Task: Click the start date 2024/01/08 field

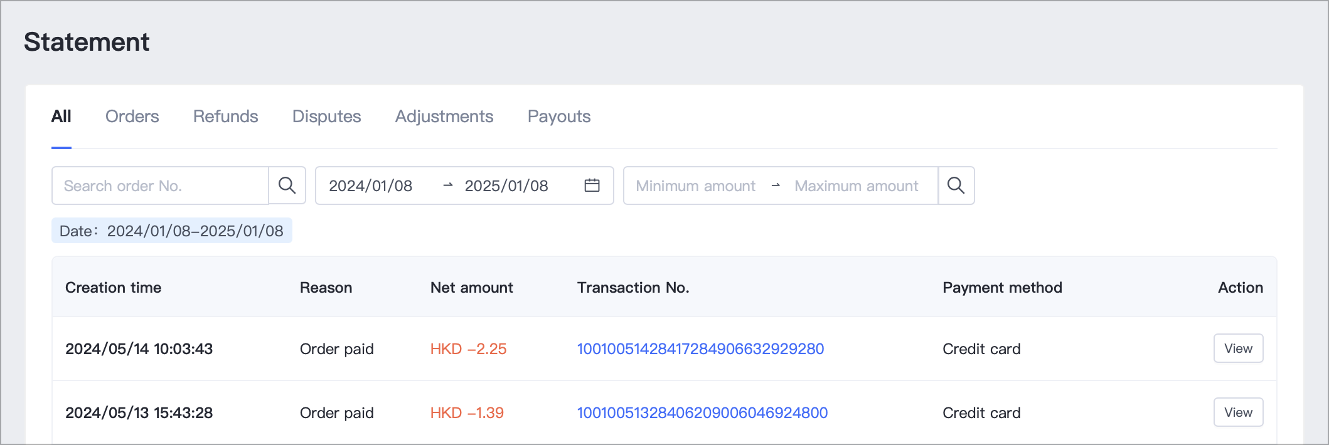Action: (371, 186)
